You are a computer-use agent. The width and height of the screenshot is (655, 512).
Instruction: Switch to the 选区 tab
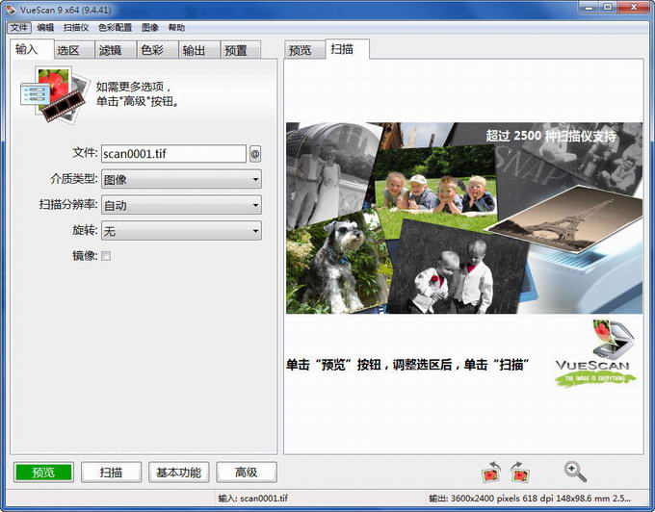(74, 50)
